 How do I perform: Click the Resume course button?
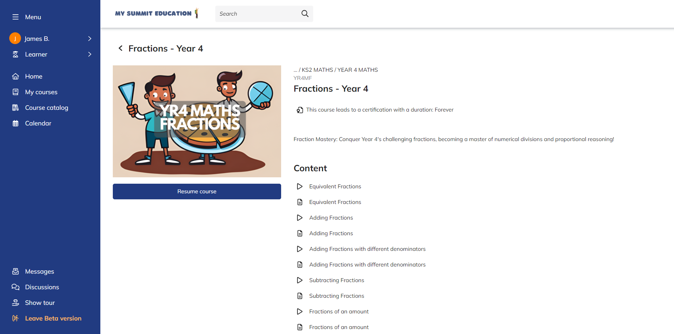(x=197, y=192)
